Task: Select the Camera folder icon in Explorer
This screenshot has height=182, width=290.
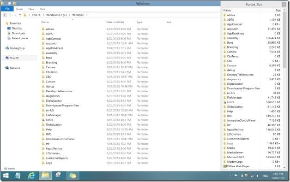Action: [x=43, y=67]
